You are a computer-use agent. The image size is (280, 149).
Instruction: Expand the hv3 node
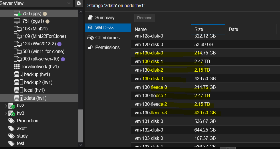(6, 113)
